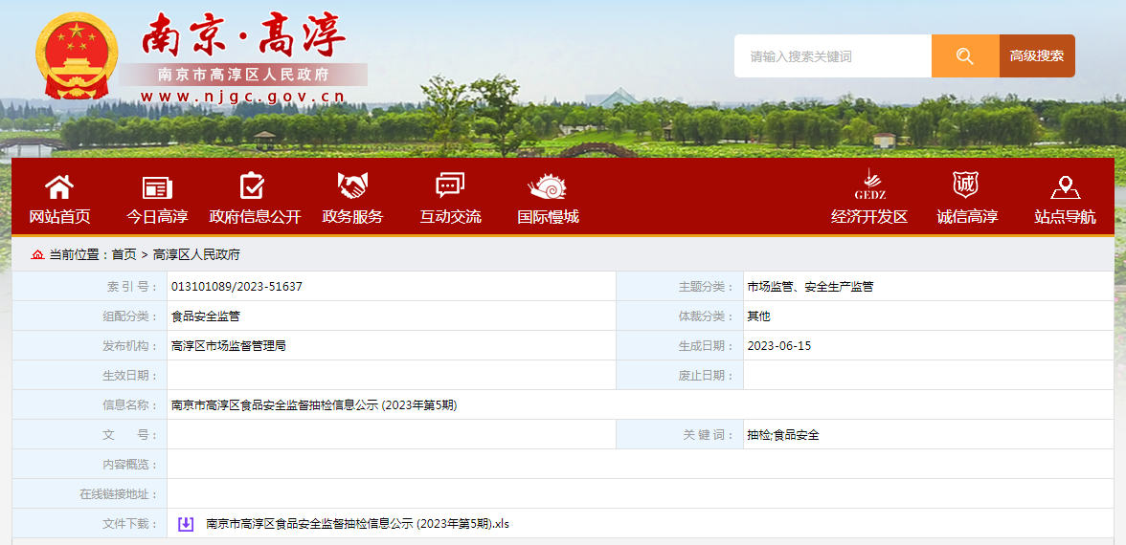The height and width of the screenshot is (545, 1126).
Task: Click the map pin icon above 站点导航
Action: [1066, 186]
